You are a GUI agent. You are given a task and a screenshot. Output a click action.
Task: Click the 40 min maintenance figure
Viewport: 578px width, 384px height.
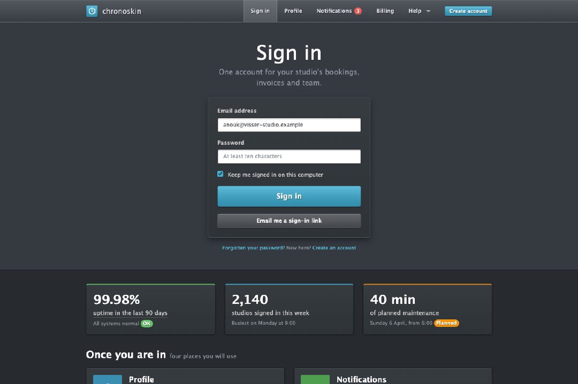pyautogui.click(x=393, y=300)
